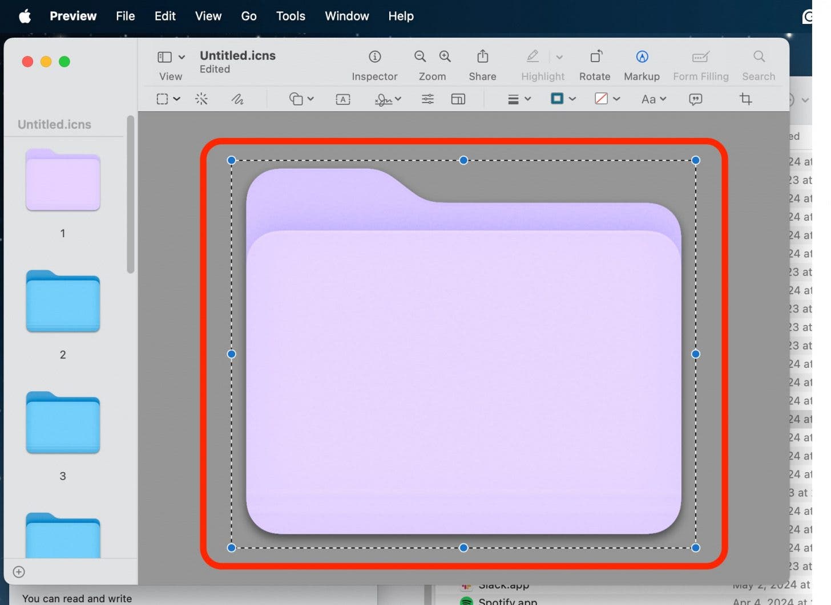Click the Crop tool icon
The height and width of the screenshot is (605, 831).
coord(745,99)
